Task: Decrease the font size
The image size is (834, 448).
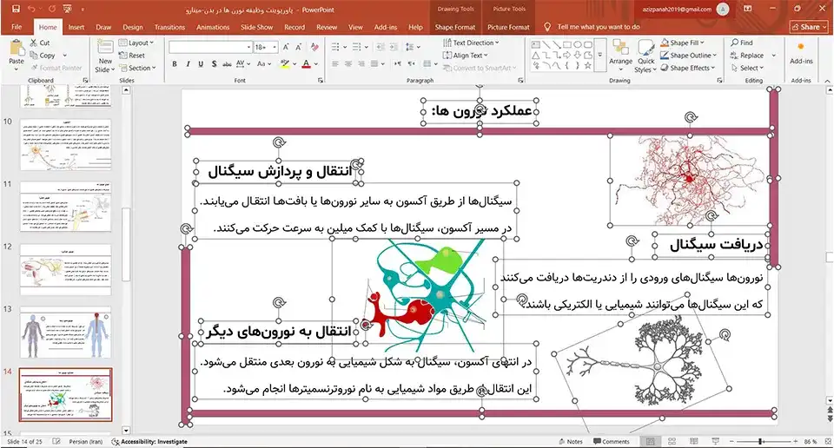Action: [x=298, y=47]
